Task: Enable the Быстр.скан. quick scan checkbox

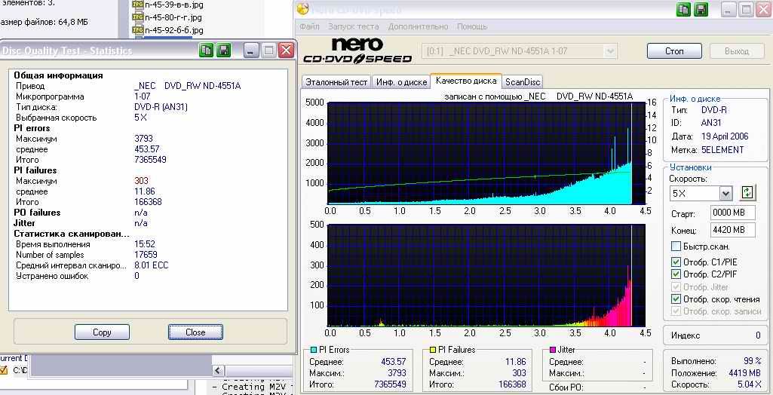Action: click(x=676, y=246)
